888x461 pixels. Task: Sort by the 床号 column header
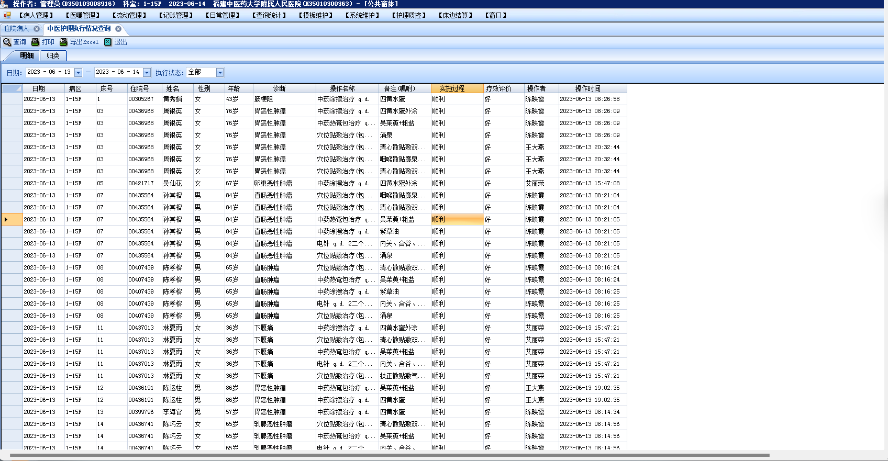coord(112,88)
